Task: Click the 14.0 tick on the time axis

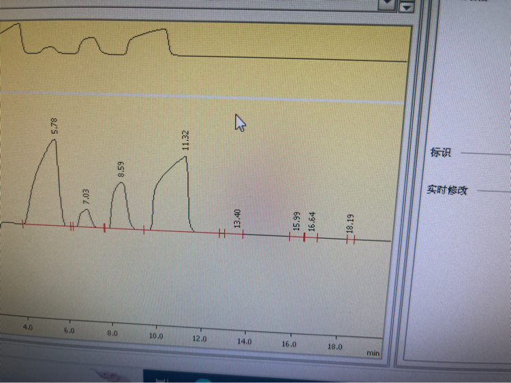Action: 244,342
